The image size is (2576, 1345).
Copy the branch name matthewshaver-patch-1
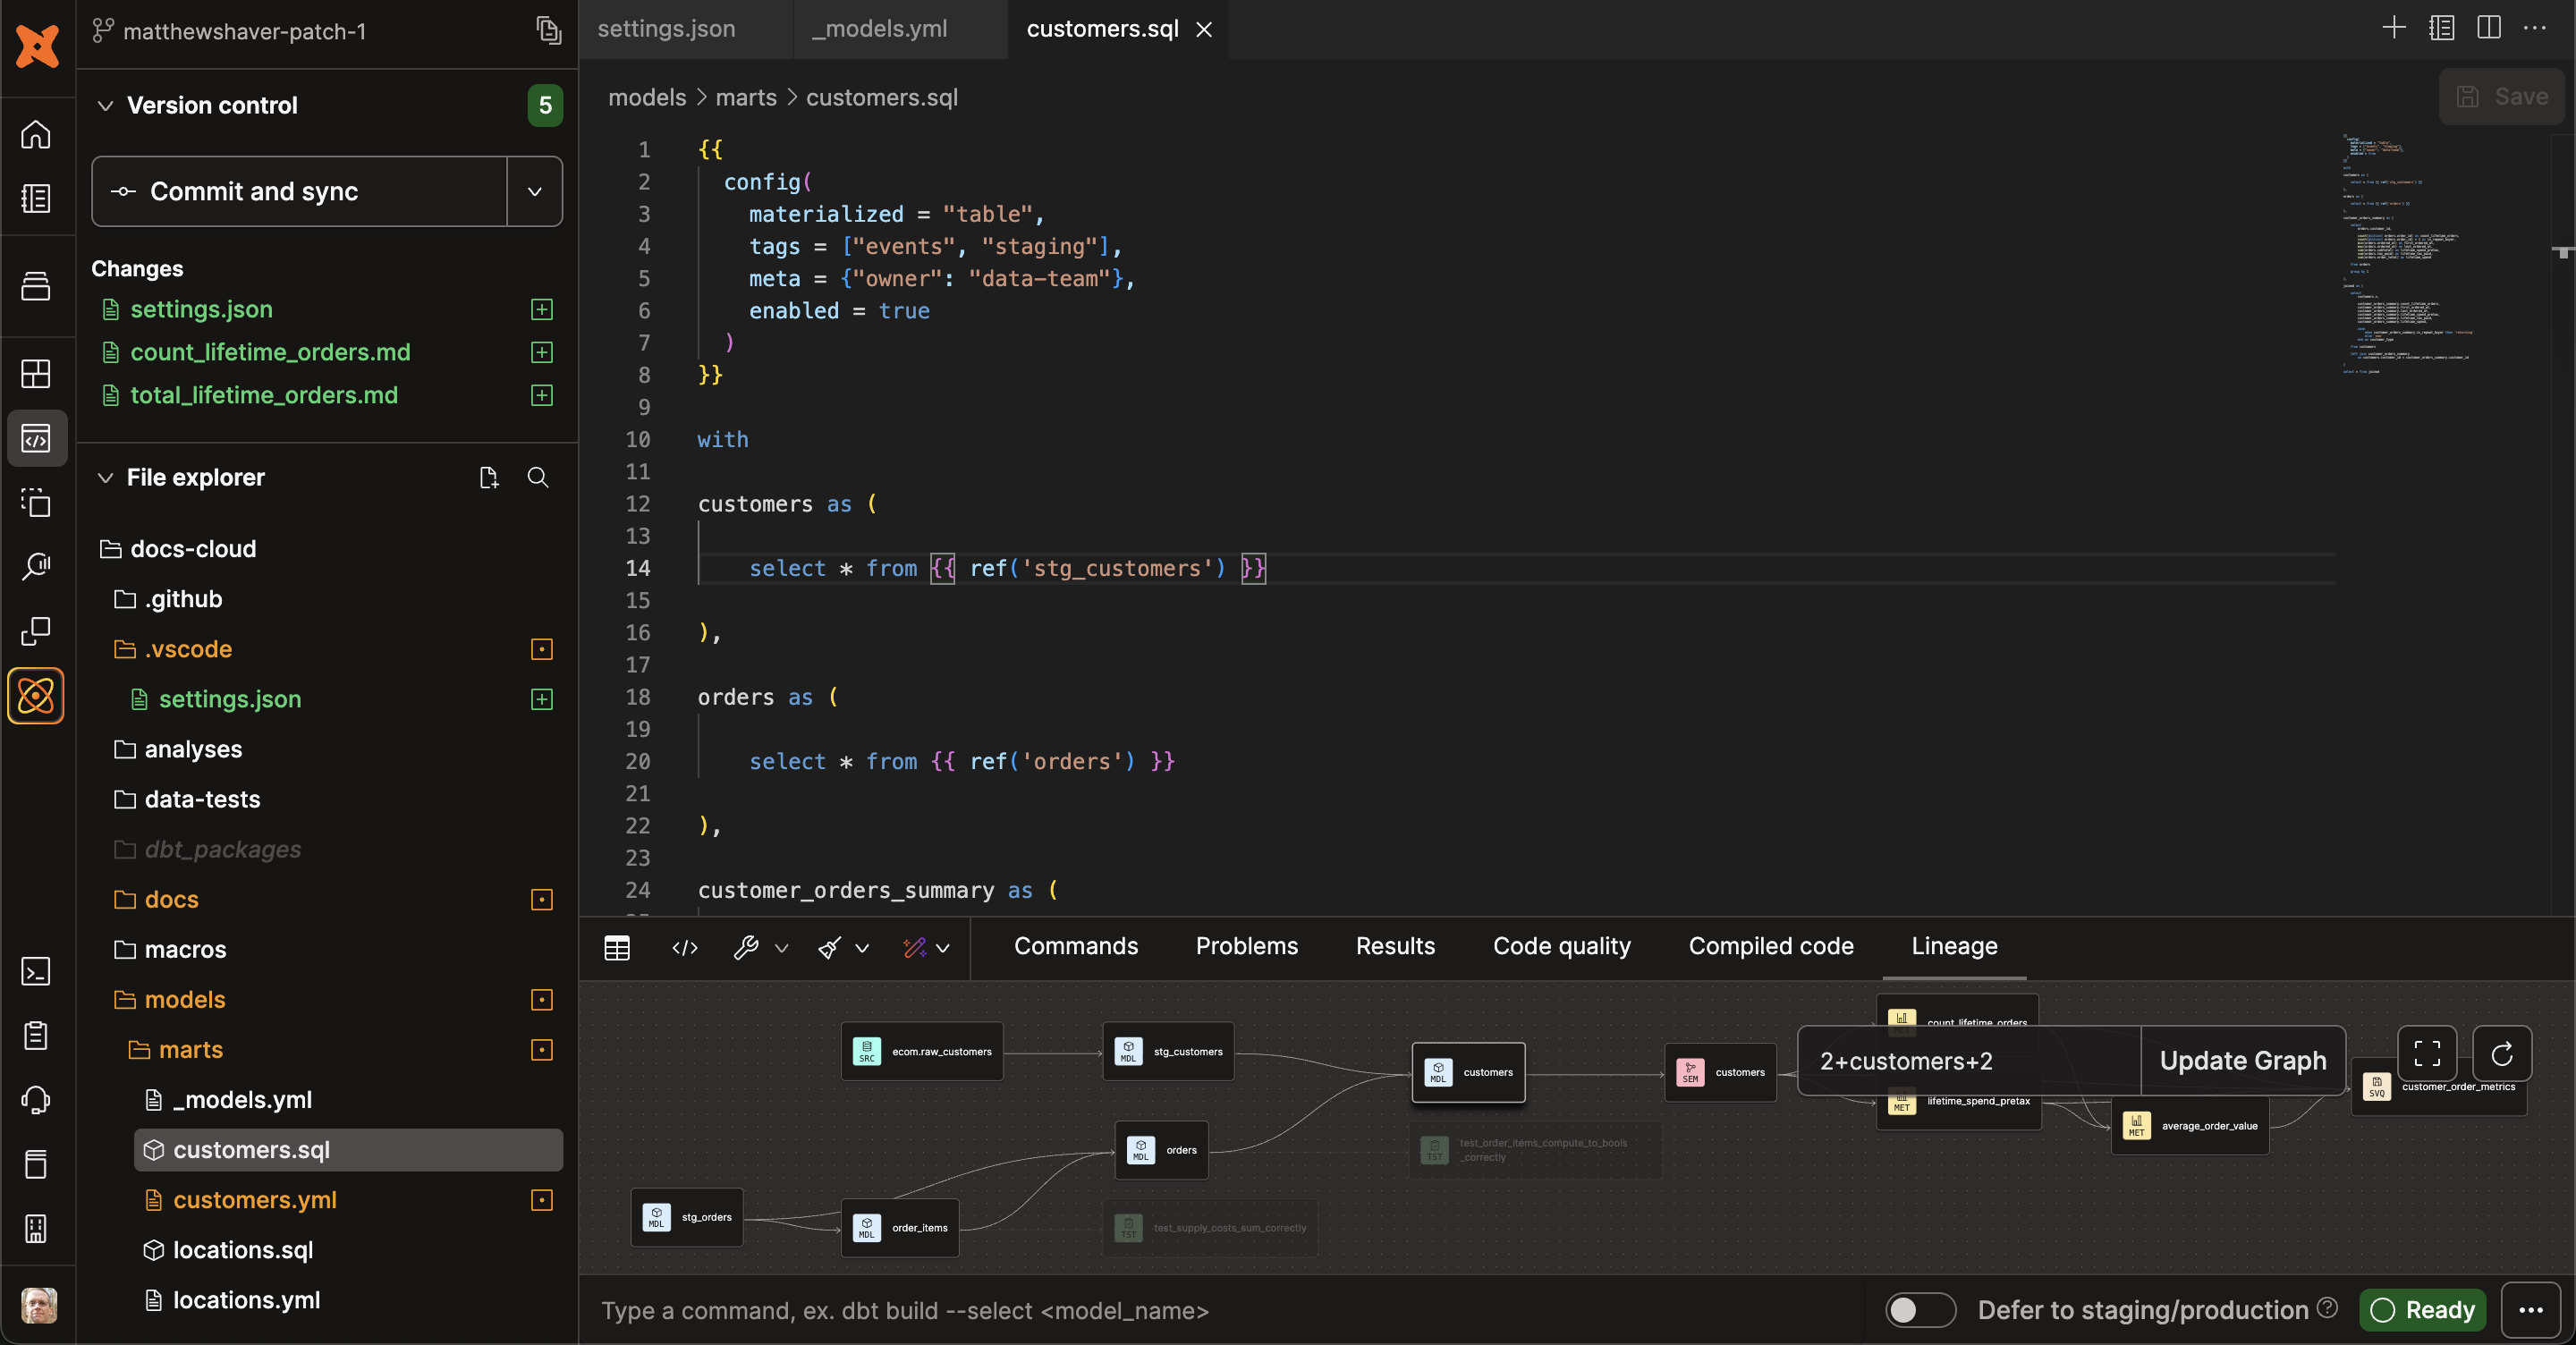pyautogui.click(x=548, y=31)
